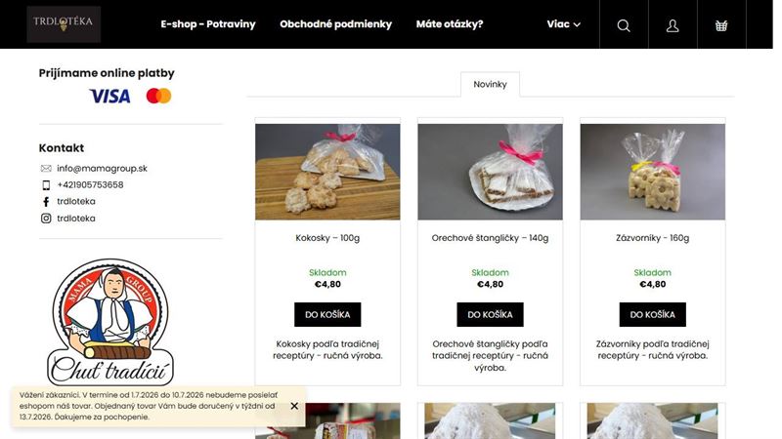
Task: Select the Novinky tab
Action: tap(490, 84)
